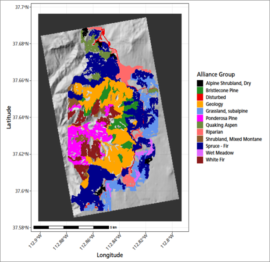
Task: Click the '5 km' scale bar label
Action: pyautogui.click(x=114, y=227)
